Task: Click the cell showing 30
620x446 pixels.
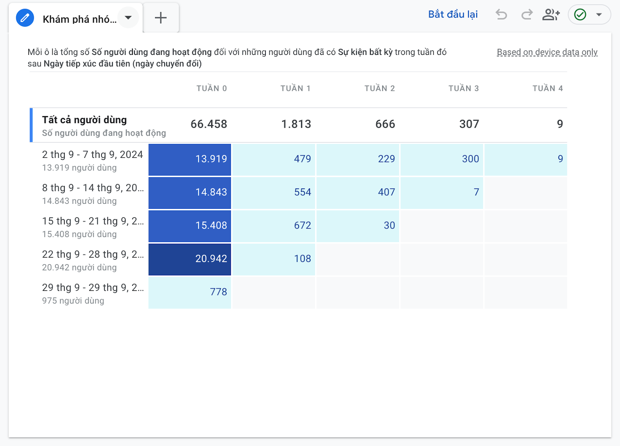Action: point(358,226)
